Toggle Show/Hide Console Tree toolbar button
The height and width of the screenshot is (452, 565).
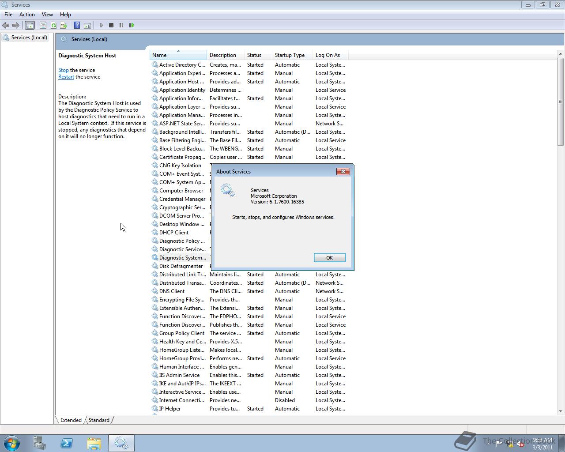point(30,25)
